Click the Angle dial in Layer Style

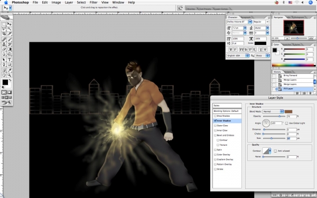click(266, 123)
